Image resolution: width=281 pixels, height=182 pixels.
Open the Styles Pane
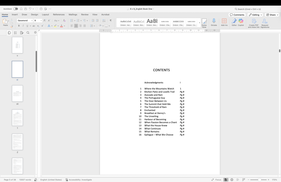pos(204,23)
